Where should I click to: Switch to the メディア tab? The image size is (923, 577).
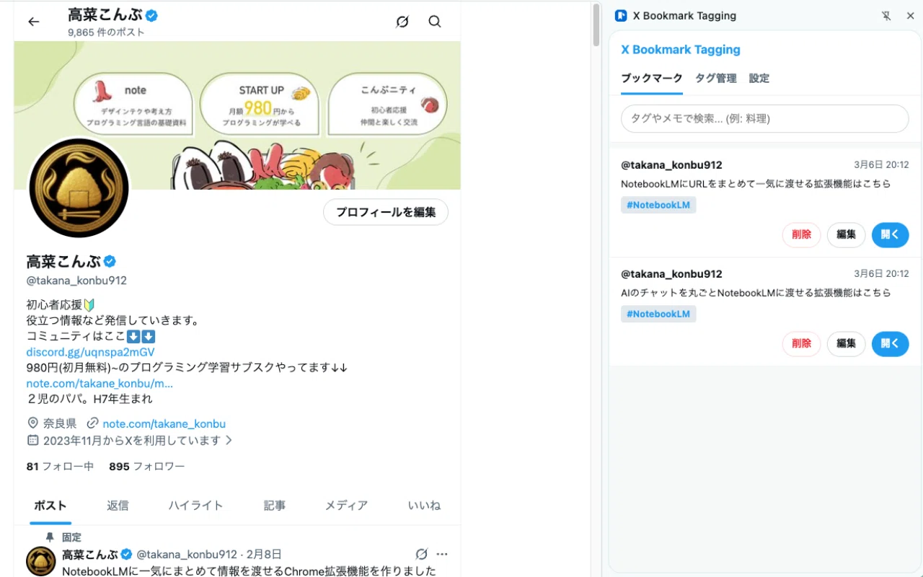(346, 506)
